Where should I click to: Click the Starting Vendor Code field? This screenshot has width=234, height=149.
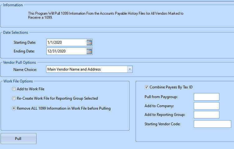coord(212,124)
